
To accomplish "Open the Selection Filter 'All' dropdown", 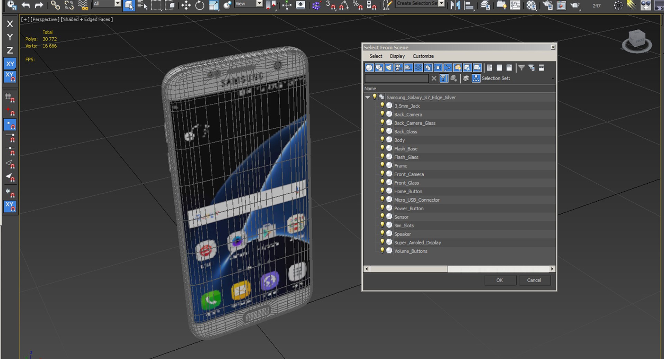I will point(118,3).
